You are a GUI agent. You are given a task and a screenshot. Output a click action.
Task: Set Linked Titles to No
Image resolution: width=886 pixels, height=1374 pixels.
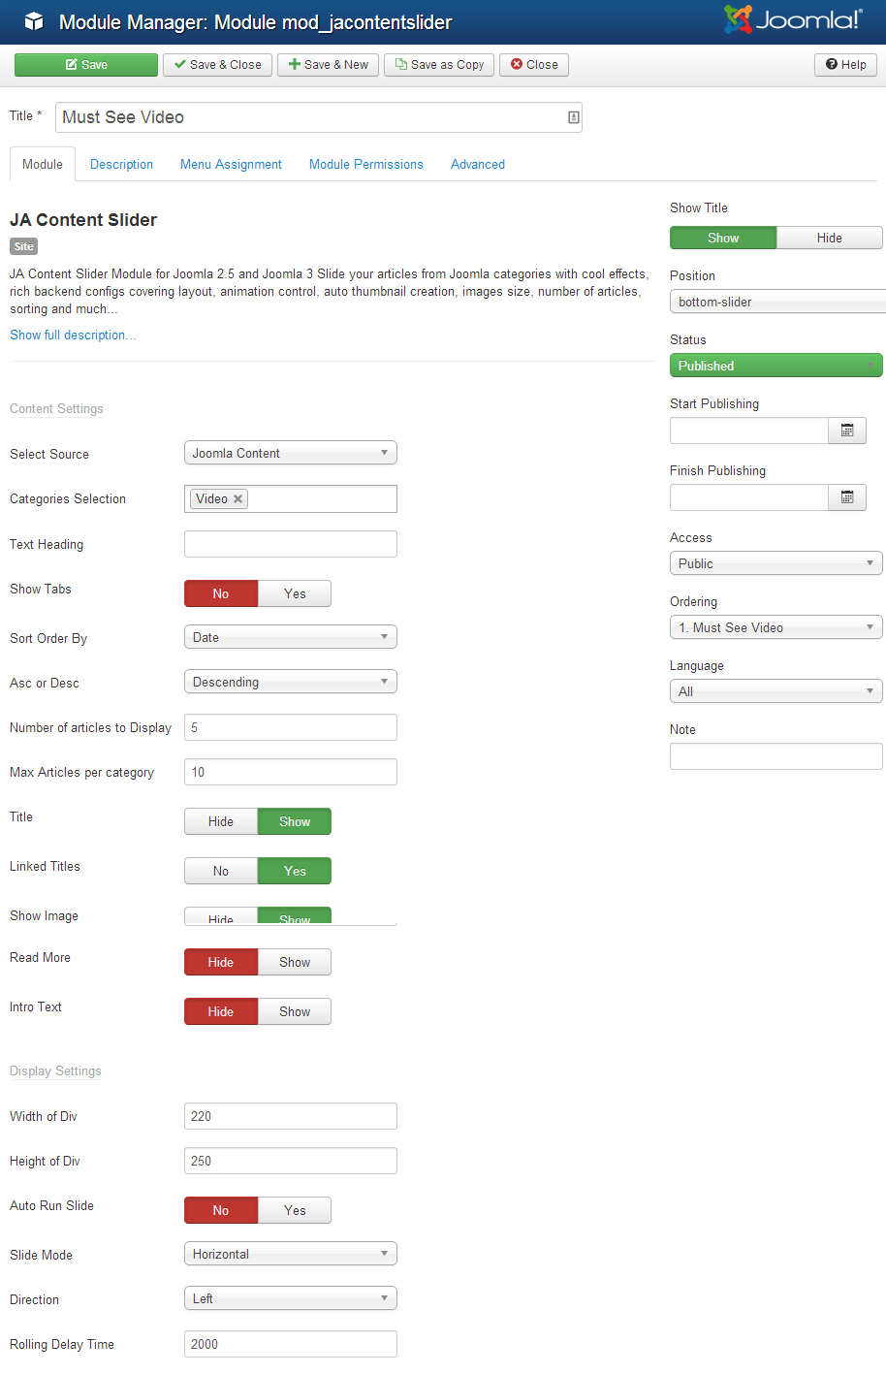221,871
